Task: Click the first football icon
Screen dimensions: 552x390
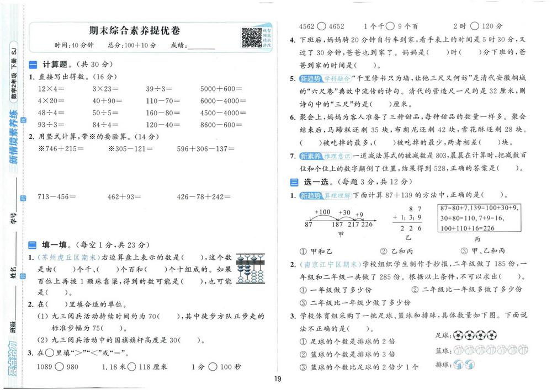Action: pos(458,335)
